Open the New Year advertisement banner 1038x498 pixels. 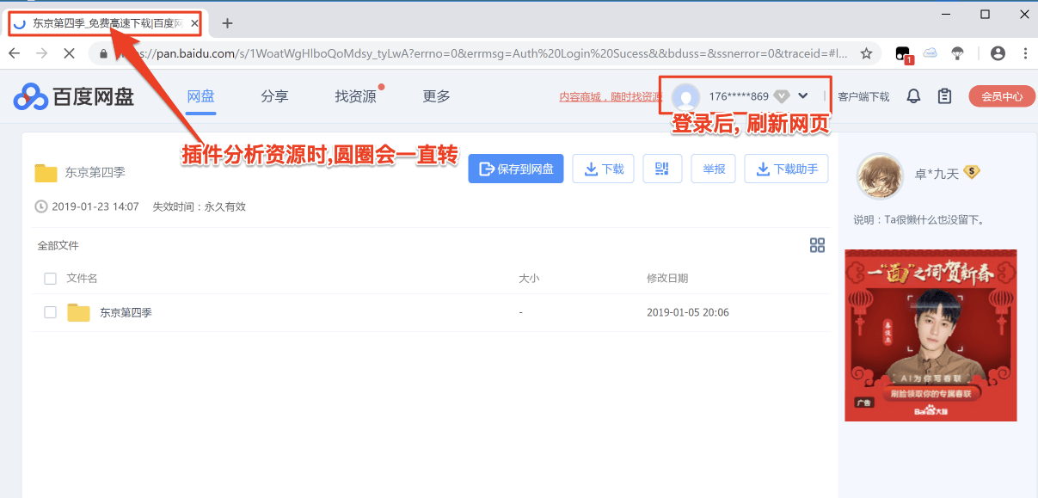[x=931, y=335]
